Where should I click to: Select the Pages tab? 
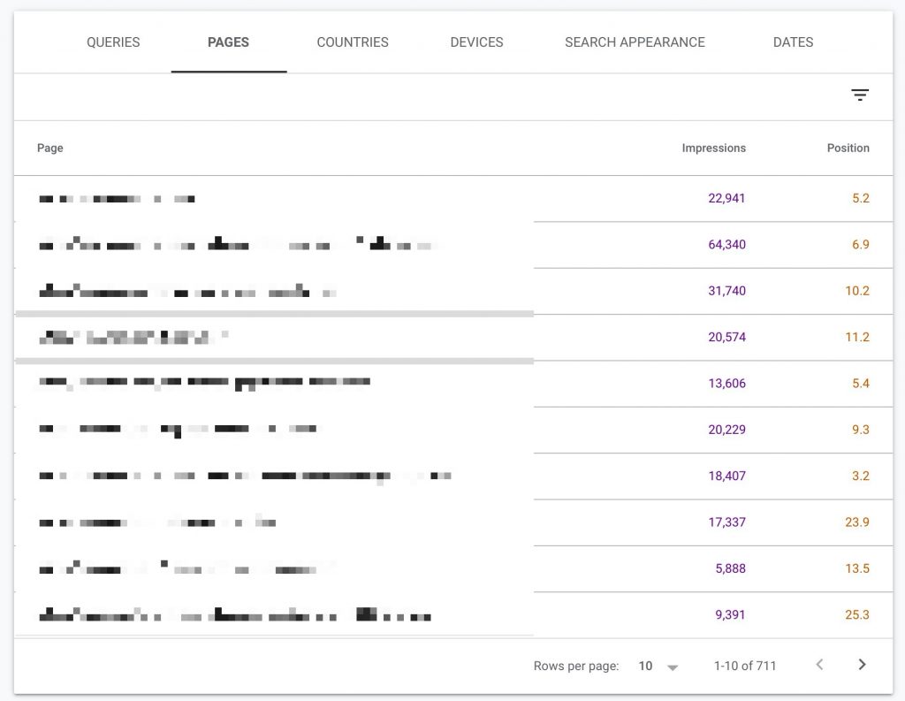click(229, 42)
